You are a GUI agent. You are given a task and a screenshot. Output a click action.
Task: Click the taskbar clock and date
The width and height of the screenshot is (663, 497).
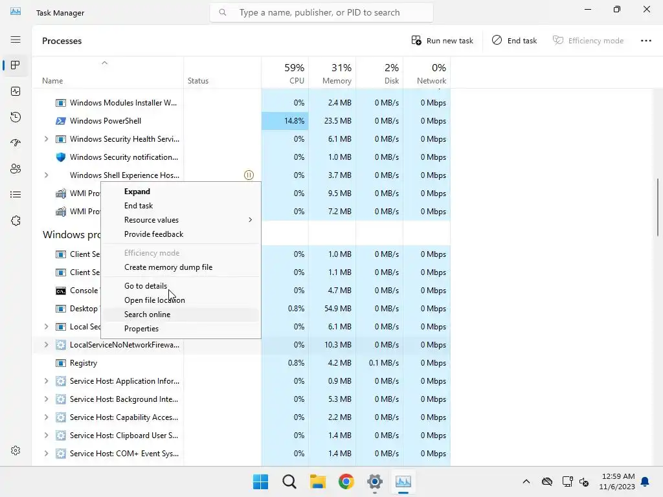coord(618,481)
